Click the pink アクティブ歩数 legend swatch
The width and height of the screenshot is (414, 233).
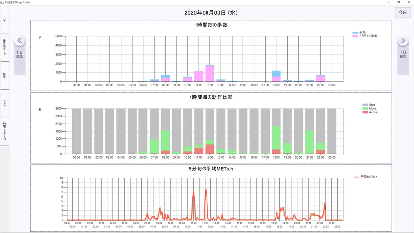[355, 36]
